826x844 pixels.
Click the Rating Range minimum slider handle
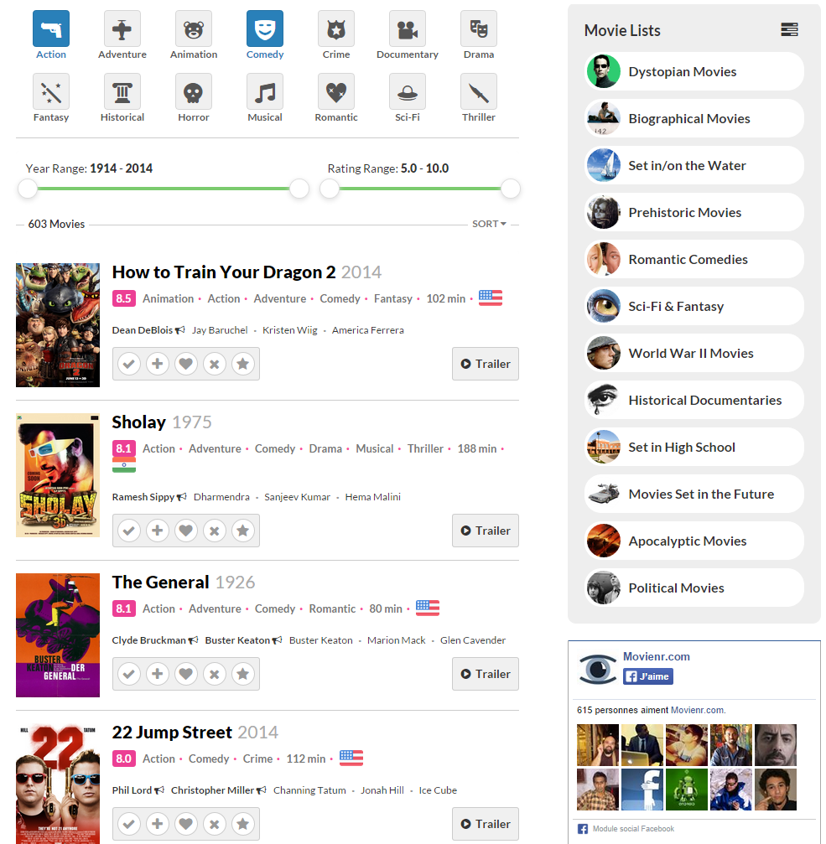pos(330,189)
